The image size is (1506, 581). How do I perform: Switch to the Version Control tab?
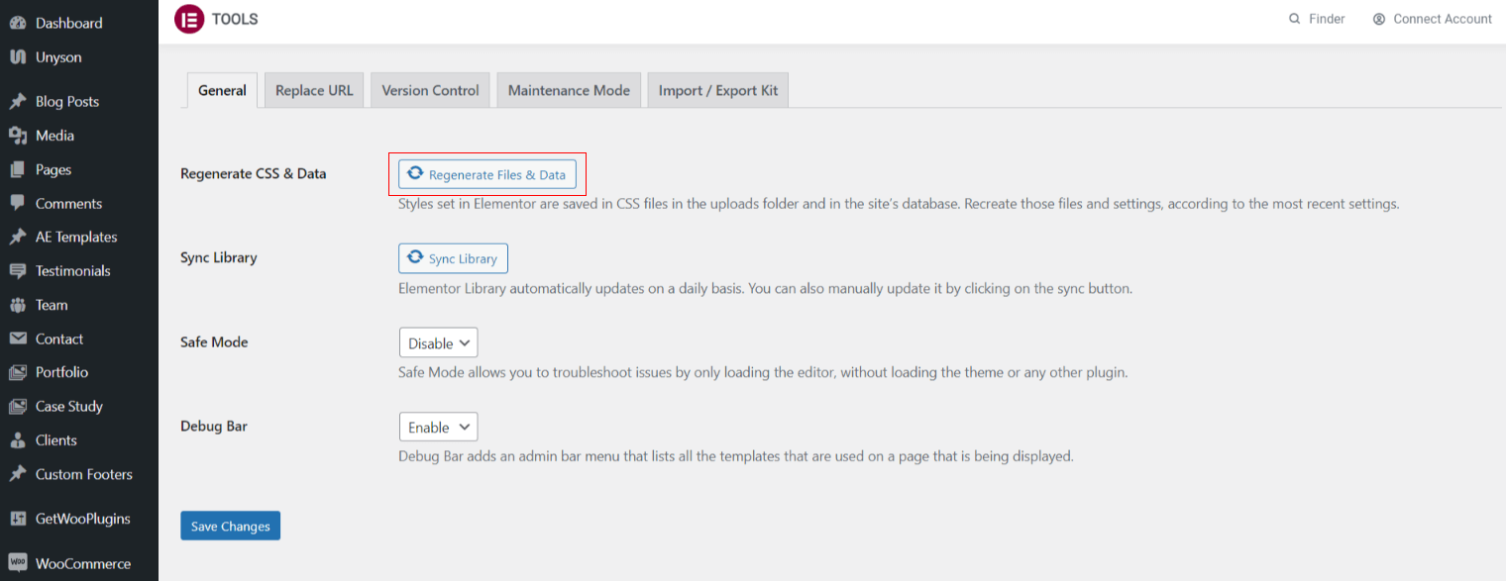(x=430, y=90)
